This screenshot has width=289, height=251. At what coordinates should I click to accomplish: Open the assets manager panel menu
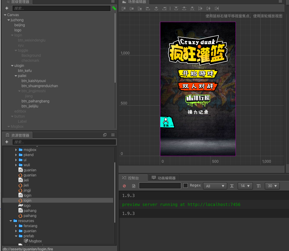click(113, 135)
